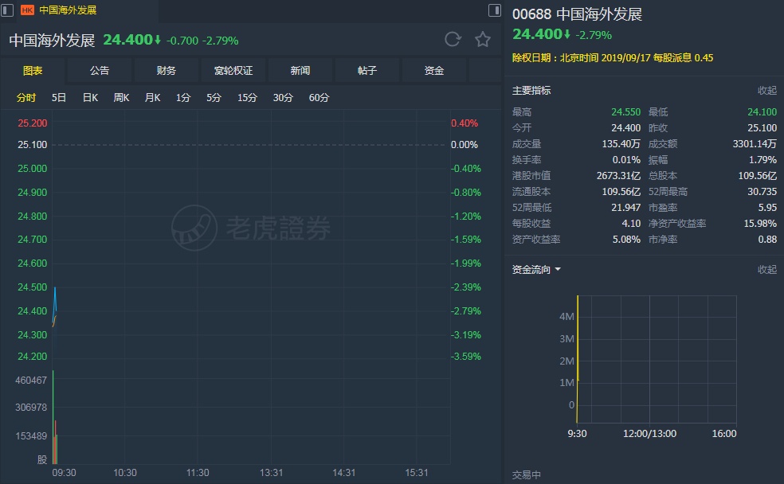Viewport: 784px width, 484px height.
Task: Click the -3.59% percent axis label
Action: click(x=466, y=356)
